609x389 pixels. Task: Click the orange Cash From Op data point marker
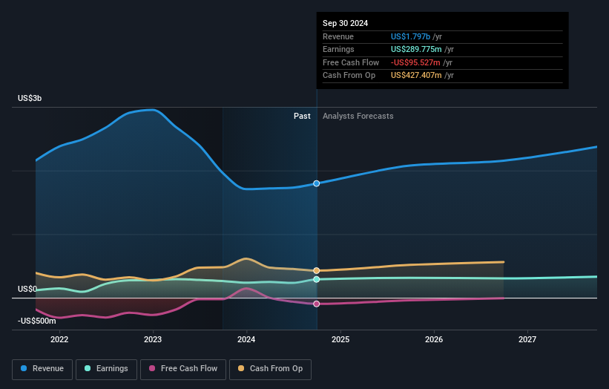[x=317, y=270]
